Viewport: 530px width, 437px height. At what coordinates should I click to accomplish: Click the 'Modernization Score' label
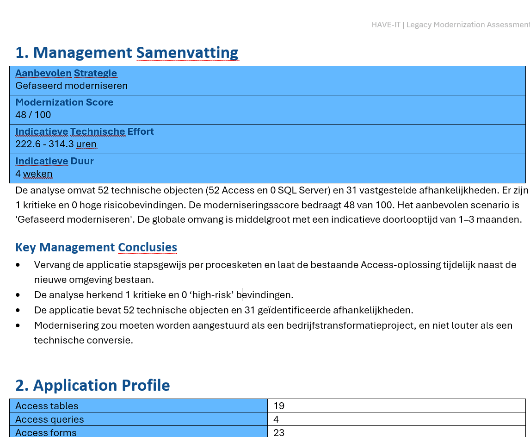coord(64,102)
